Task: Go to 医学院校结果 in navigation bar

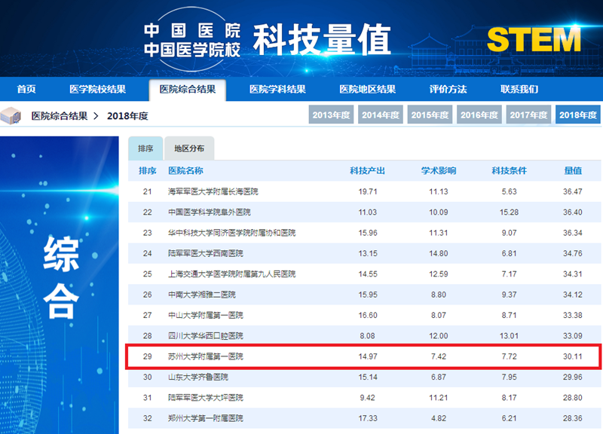Action: (98, 90)
